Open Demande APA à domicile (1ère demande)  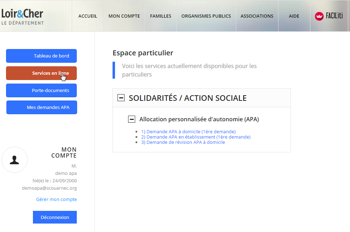pos(188,131)
